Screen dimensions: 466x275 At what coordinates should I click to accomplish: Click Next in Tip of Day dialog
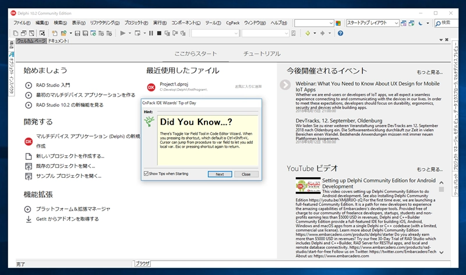(x=220, y=174)
